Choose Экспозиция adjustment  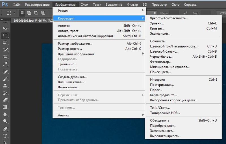pos(183,33)
